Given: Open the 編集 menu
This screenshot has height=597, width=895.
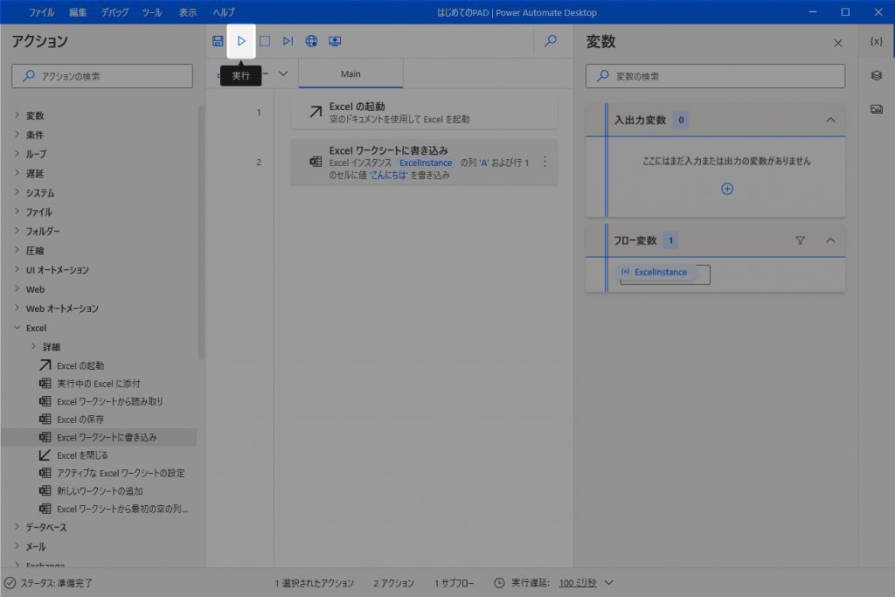Looking at the screenshot, I should [x=78, y=12].
